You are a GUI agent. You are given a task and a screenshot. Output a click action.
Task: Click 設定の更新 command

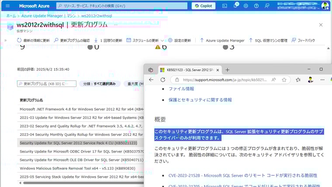(x=180, y=40)
